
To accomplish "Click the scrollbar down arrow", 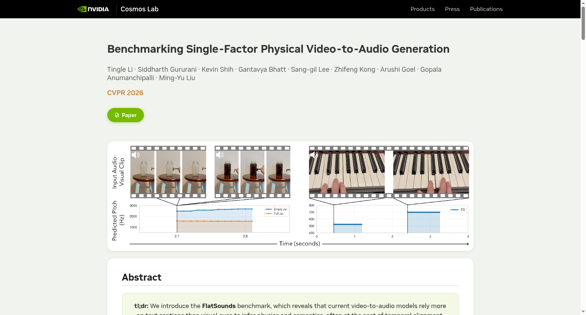I will click(x=583, y=312).
